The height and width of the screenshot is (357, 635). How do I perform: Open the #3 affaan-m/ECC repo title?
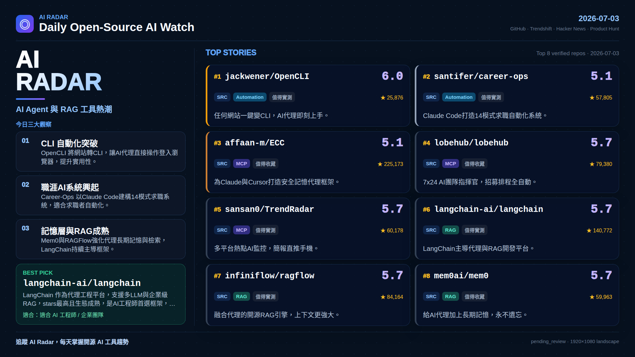click(255, 143)
